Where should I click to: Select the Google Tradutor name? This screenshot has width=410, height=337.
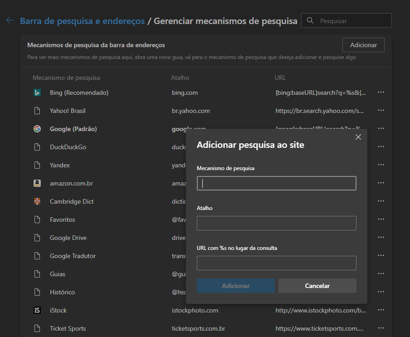[73, 256]
